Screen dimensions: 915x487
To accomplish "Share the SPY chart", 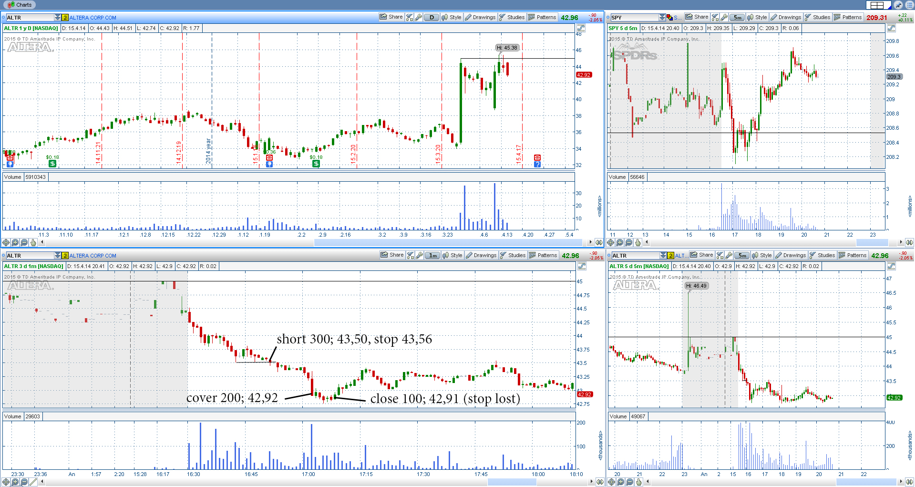I will coord(697,17).
